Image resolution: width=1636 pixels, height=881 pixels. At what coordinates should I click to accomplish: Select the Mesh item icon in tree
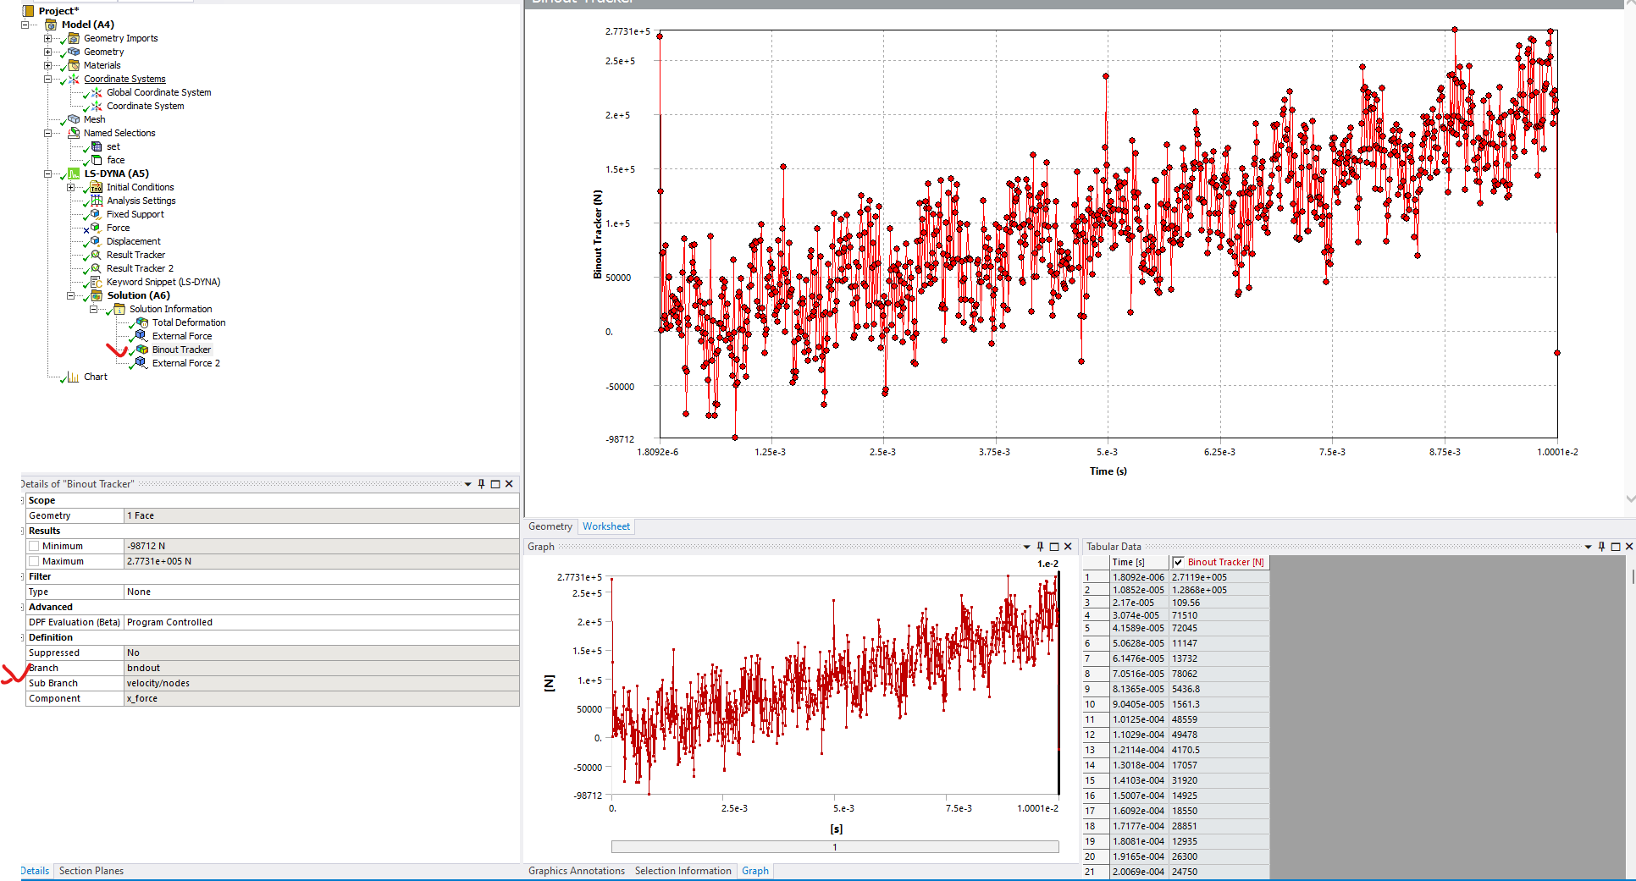pos(74,119)
